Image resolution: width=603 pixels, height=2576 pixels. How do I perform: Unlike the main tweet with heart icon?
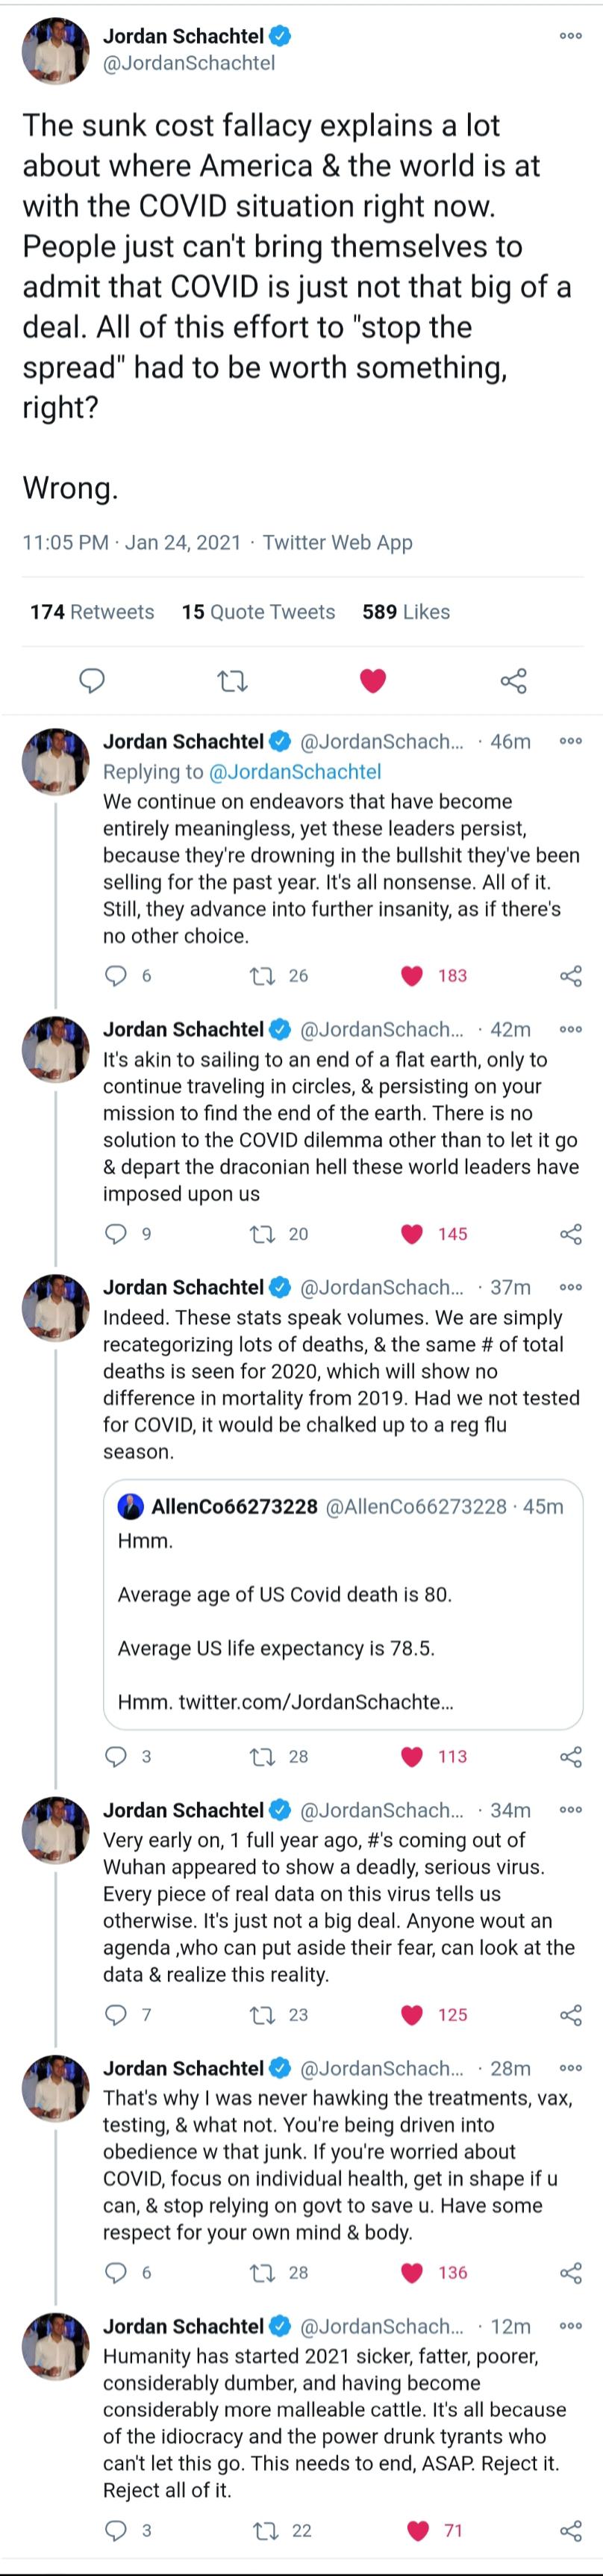point(373,681)
